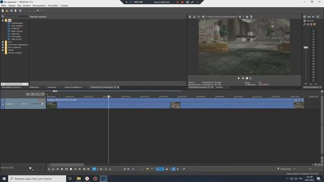Pause in the preview window
The width and height of the screenshot is (324, 182).
243,78
